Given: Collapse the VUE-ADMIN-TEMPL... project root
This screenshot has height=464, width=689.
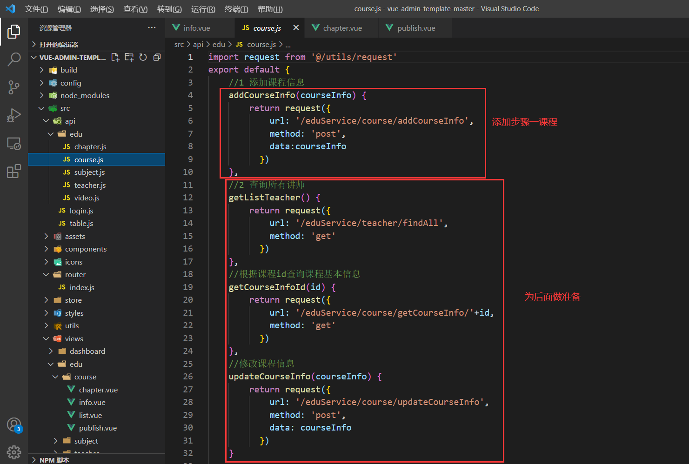Looking at the screenshot, I should click(x=33, y=57).
